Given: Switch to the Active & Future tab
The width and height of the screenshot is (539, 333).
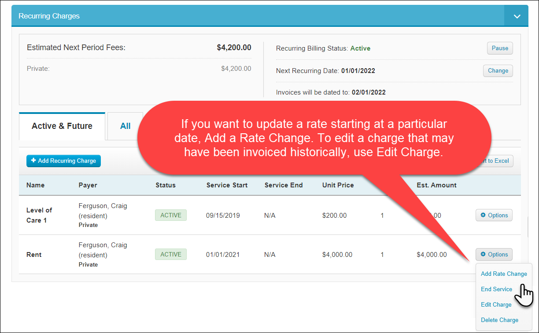Looking at the screenshot, I should pyautogui.click(x=62, y=126).
